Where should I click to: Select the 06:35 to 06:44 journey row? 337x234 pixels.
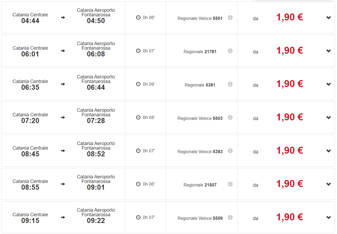click(63, 84)
